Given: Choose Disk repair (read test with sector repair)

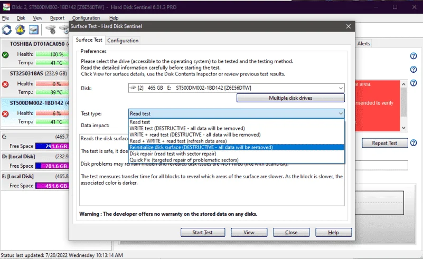Looking at the screenshot, I should point(236,154).
